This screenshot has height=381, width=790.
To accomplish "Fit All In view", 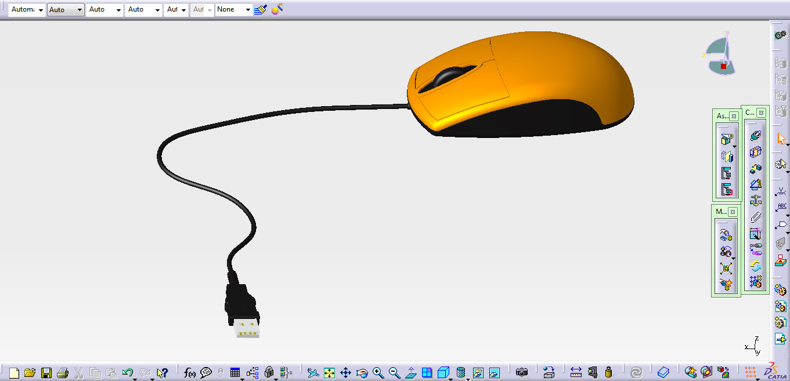I will point(330,373).
